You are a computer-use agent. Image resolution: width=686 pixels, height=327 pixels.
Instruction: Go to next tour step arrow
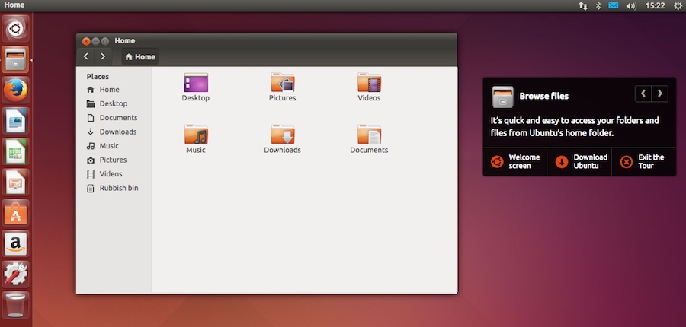point(660,94)
